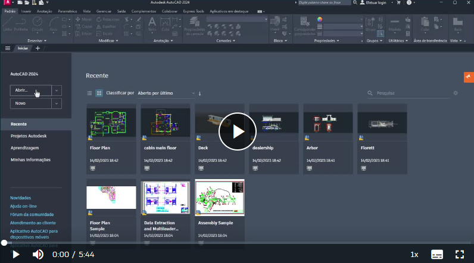The height and width of the screenshot is (263, 474).
Task: Choose the Rotacionar rotate tool
Action: [x=108, y=19]
